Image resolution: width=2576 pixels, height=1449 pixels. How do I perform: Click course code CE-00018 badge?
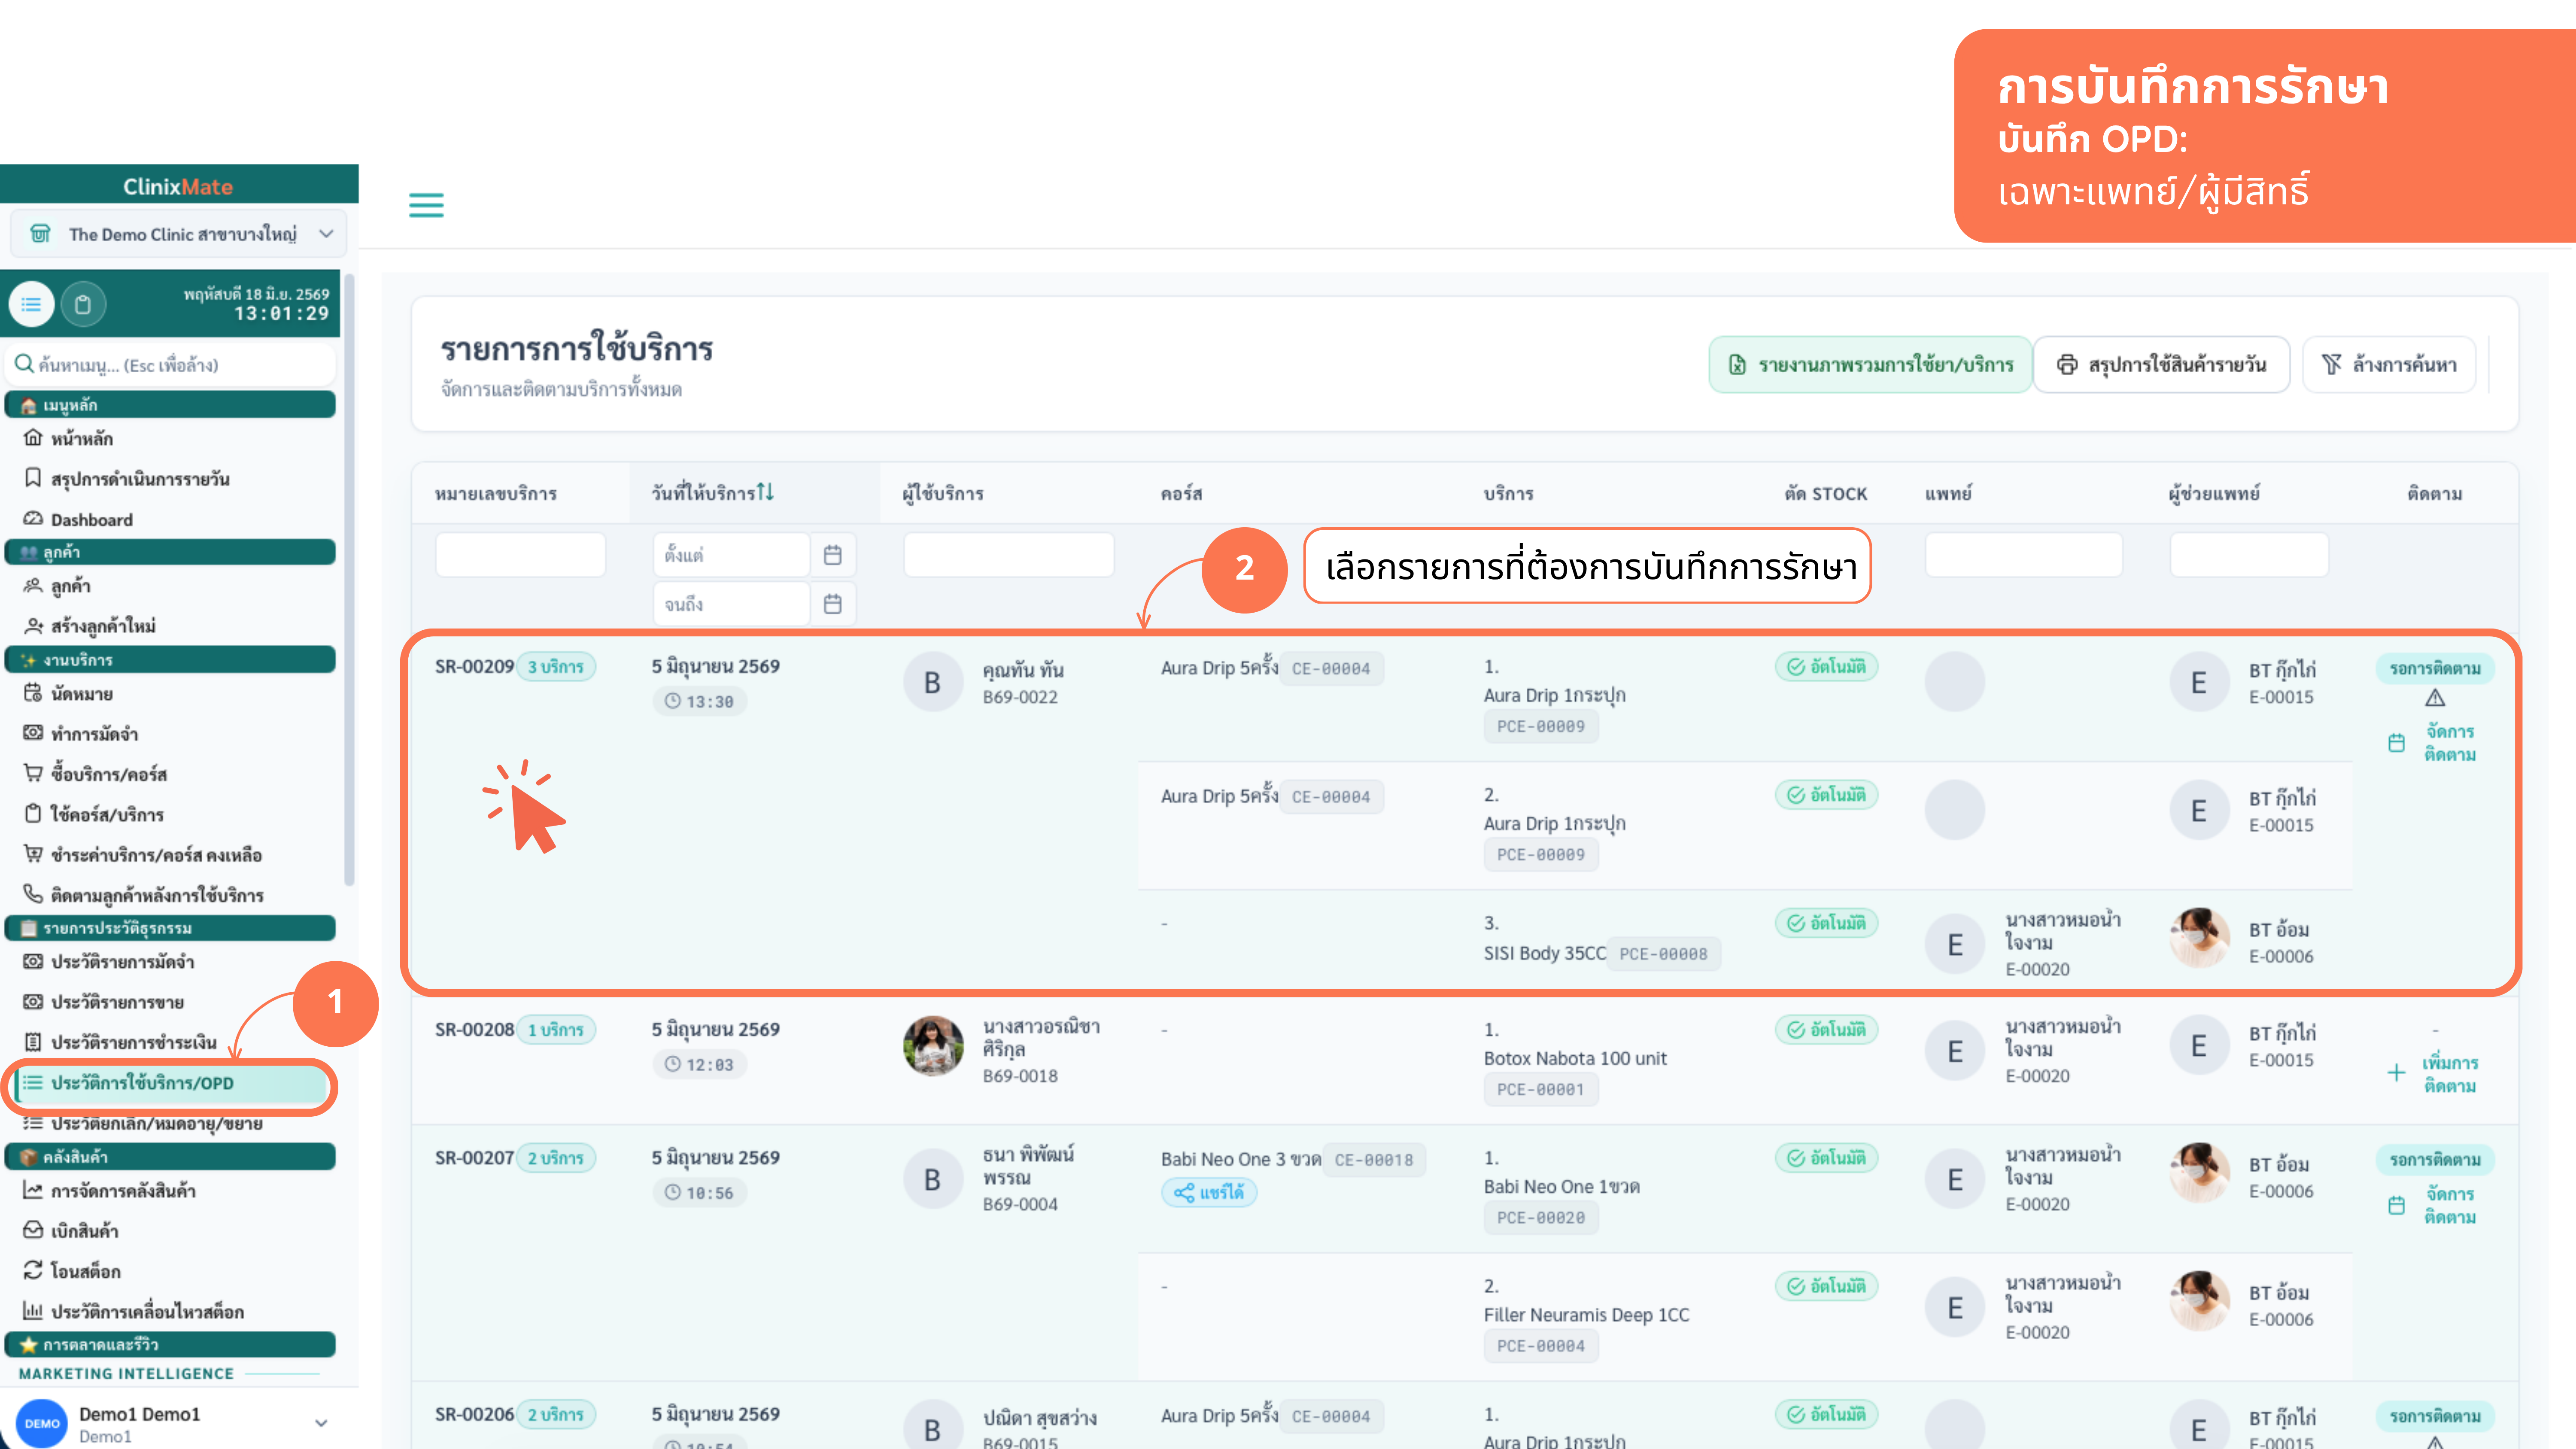[1374, 1160]
